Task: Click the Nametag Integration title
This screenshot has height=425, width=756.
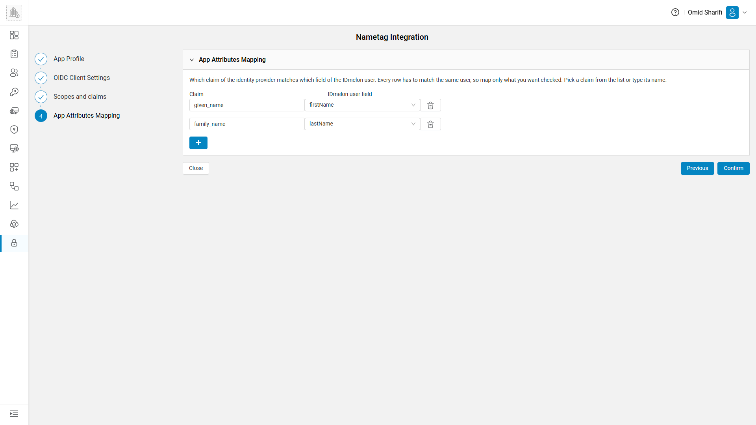Action: (x=392, y=37)
